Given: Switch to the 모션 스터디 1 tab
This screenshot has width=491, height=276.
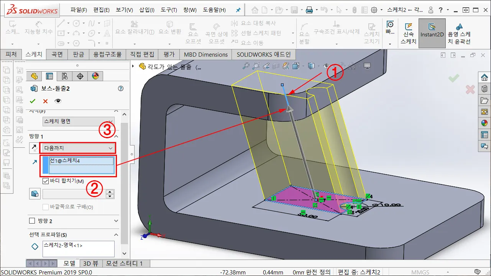Looking at the screenshot, I should (125, 263).
